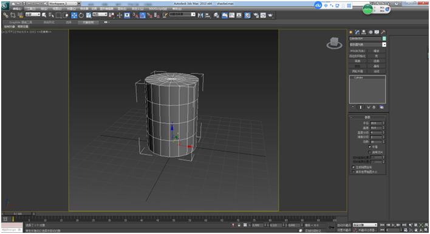Open the Edit menu
430x234 pixels.
click(x=17, y=8)
